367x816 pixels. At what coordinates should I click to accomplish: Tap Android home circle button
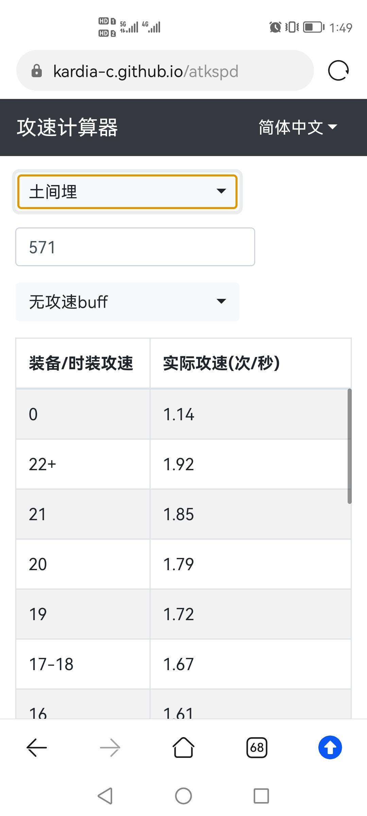click(183, 796)
